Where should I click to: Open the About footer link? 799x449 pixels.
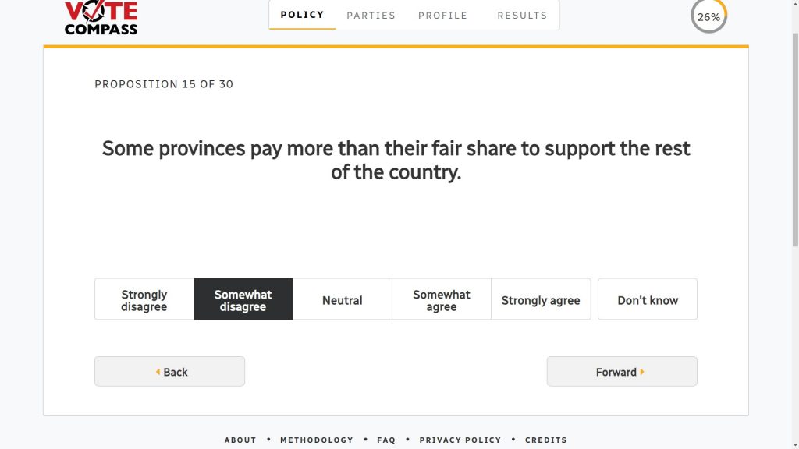[240, 440]
